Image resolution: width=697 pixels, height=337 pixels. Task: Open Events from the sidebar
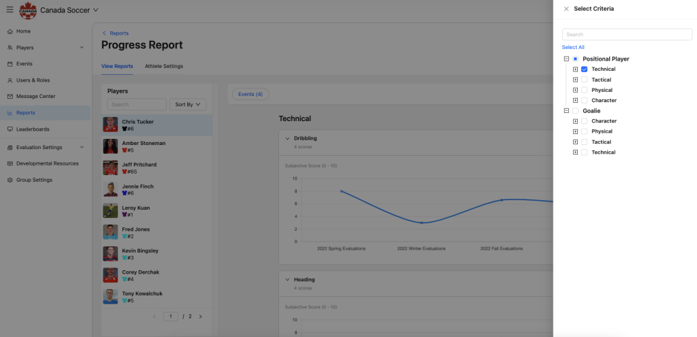click(x=25, y=64)
